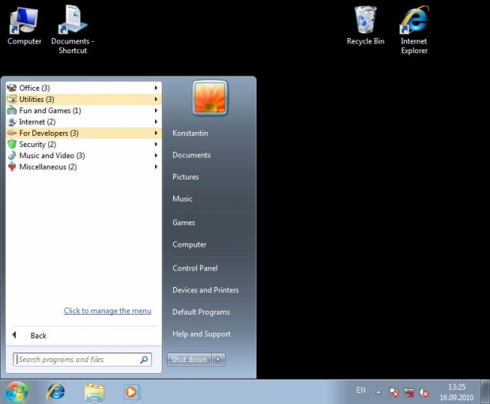Launch Internet Explorer from the desktop icon
The image size is (490, 404).
click(x=414, y=30)
